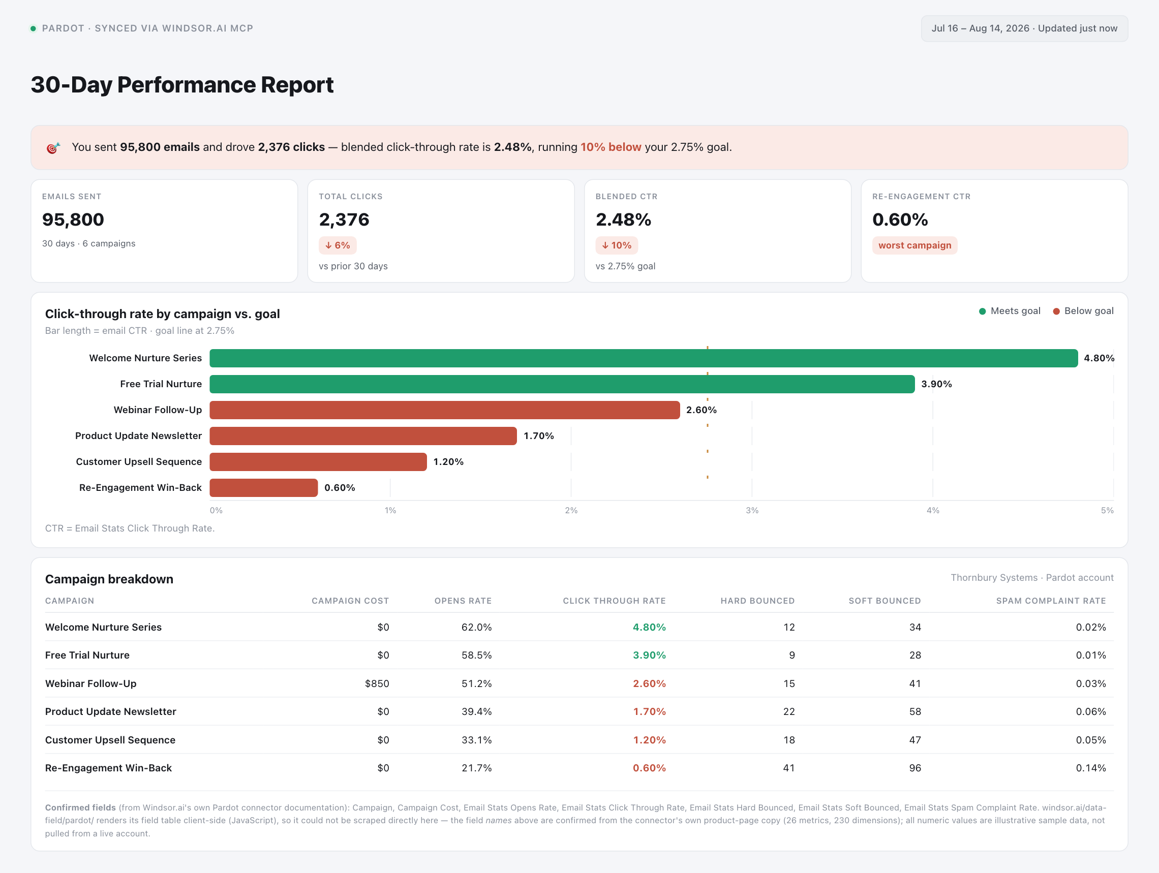Select the Blended CTR 2.48% value
The width and height of the screenshot is (1159, 873).
(x=624, y=220)
